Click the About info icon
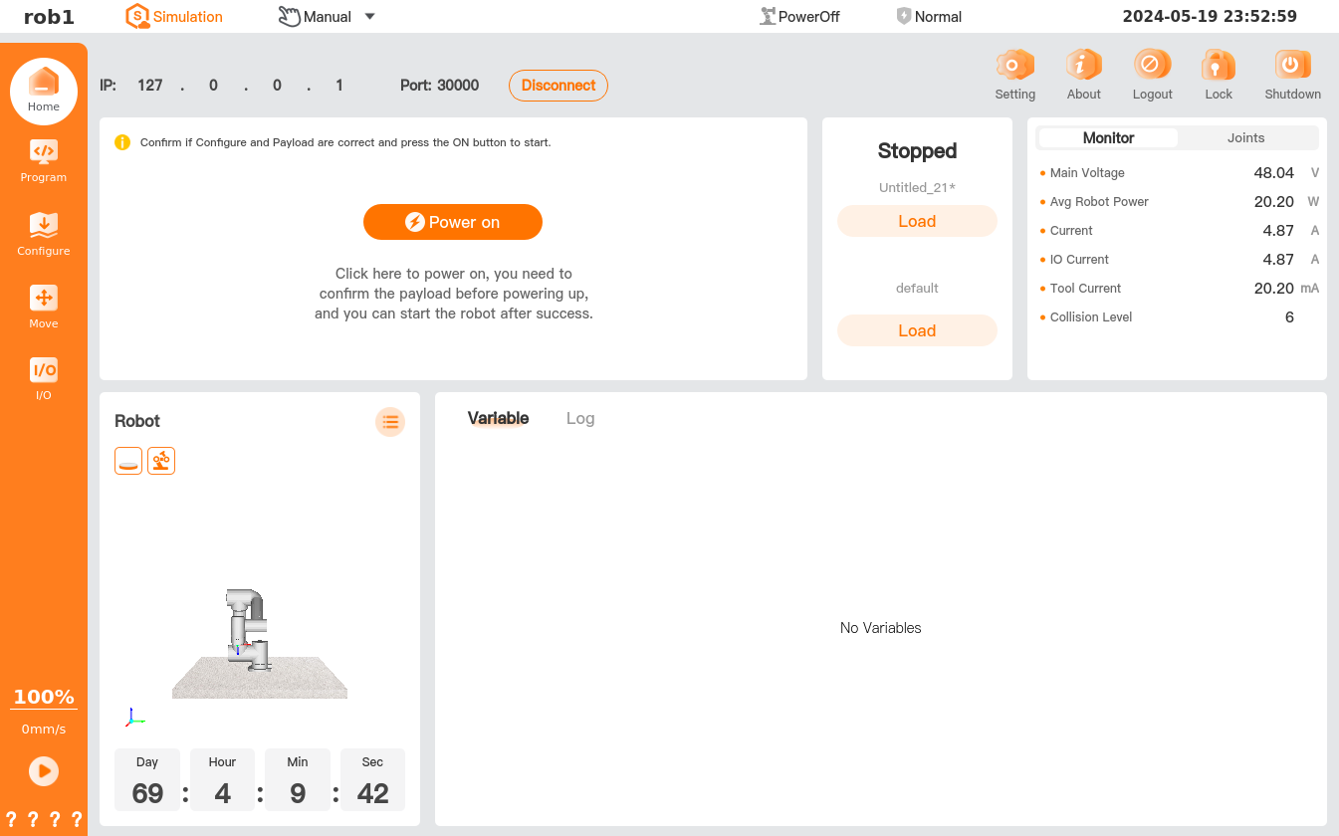 [1083, 67]
